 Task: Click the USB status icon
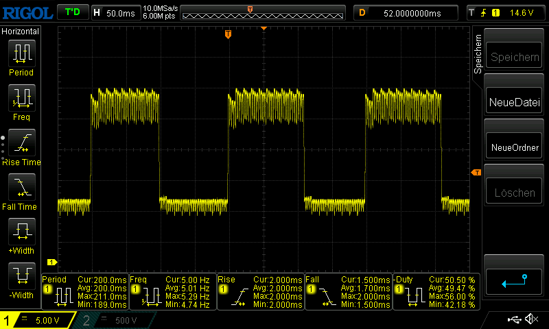coord(514,319)
